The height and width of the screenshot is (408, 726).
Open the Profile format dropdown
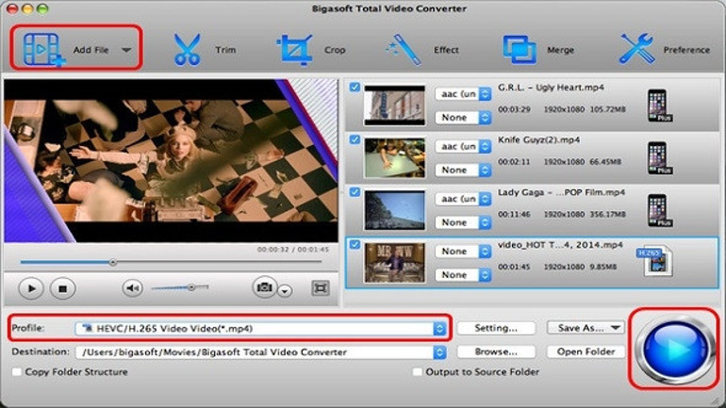pyautogui.click(x=260, y=329)
